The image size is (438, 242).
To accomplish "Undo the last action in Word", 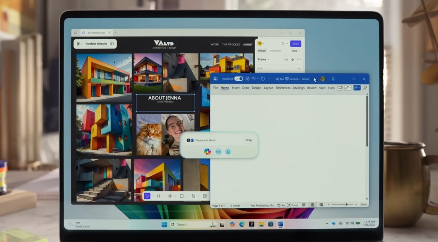I will tap(254, 79).
